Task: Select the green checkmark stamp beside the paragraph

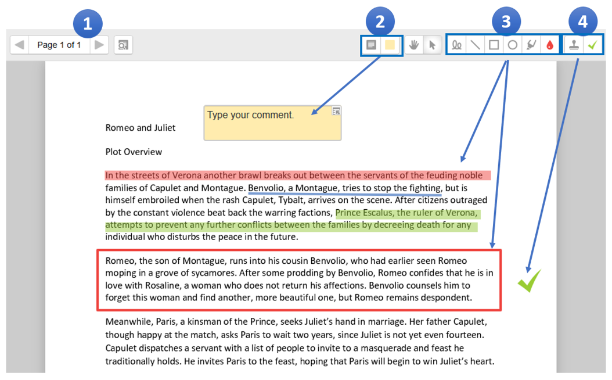Action: tap(529, 281)
